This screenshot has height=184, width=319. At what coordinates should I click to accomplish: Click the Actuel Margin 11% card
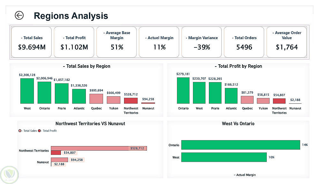(x=159, y=42)
